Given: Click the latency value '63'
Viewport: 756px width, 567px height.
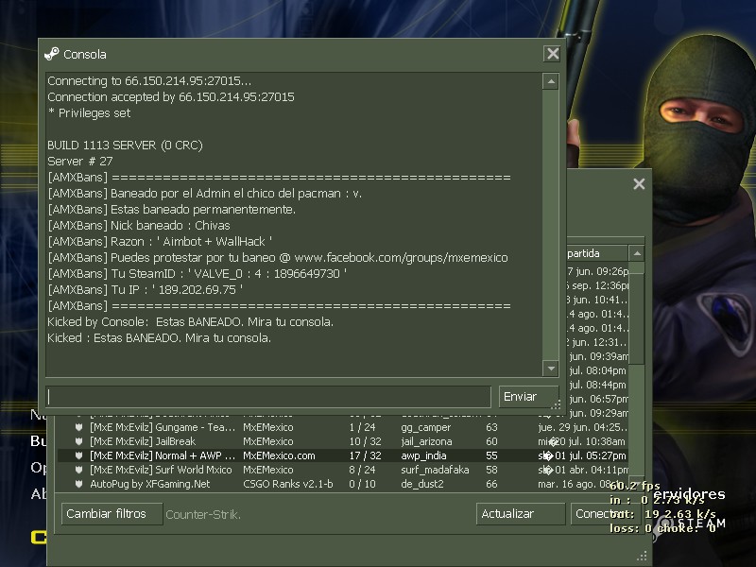Looking at the screenshot, I should pos(491,427).
